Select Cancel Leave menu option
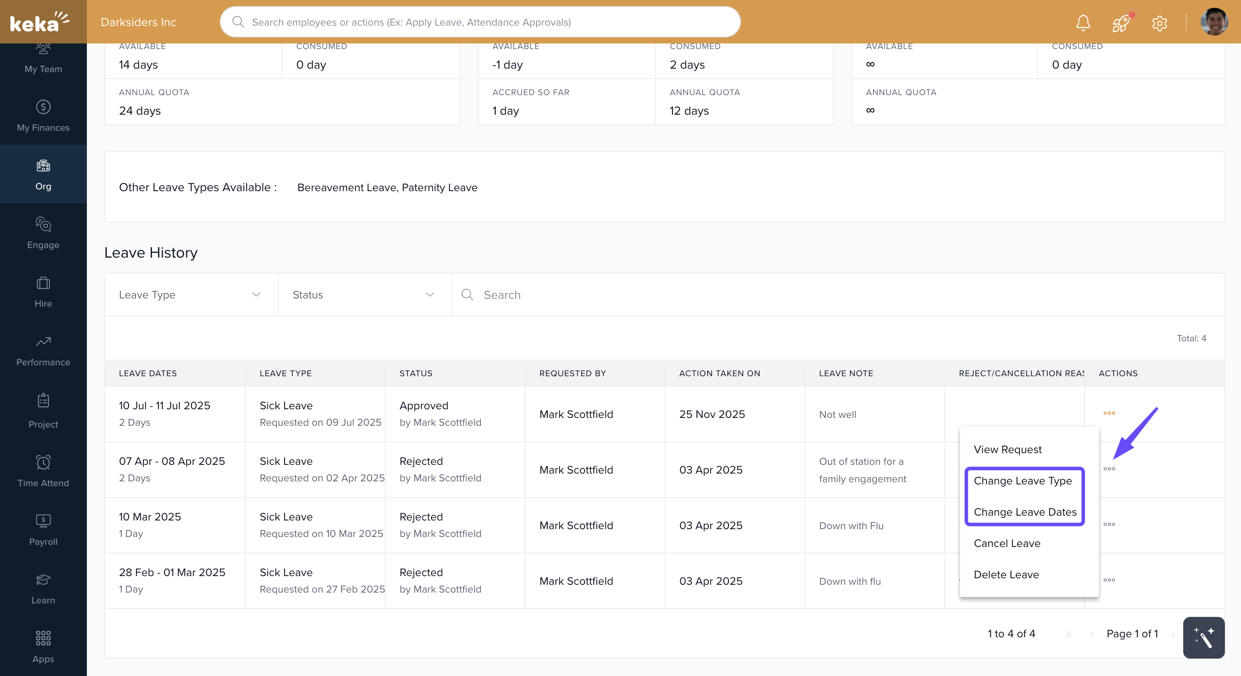Image resolution: width=1241 pixels, height=676 pixels. [1006, 543]
